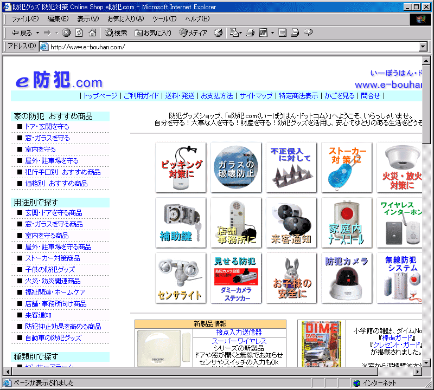Click the 補助鍵 lock tile
This screenshot has width=434, height=390.
(x=181, y=223)
